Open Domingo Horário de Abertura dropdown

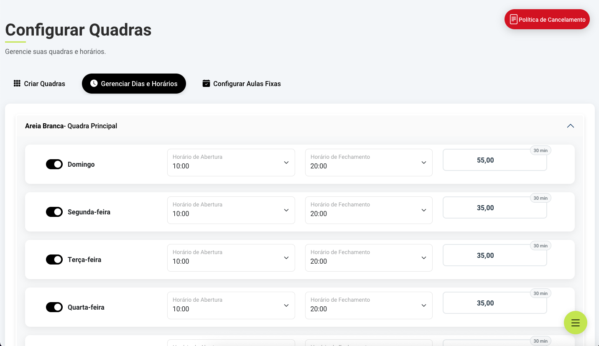231,163
